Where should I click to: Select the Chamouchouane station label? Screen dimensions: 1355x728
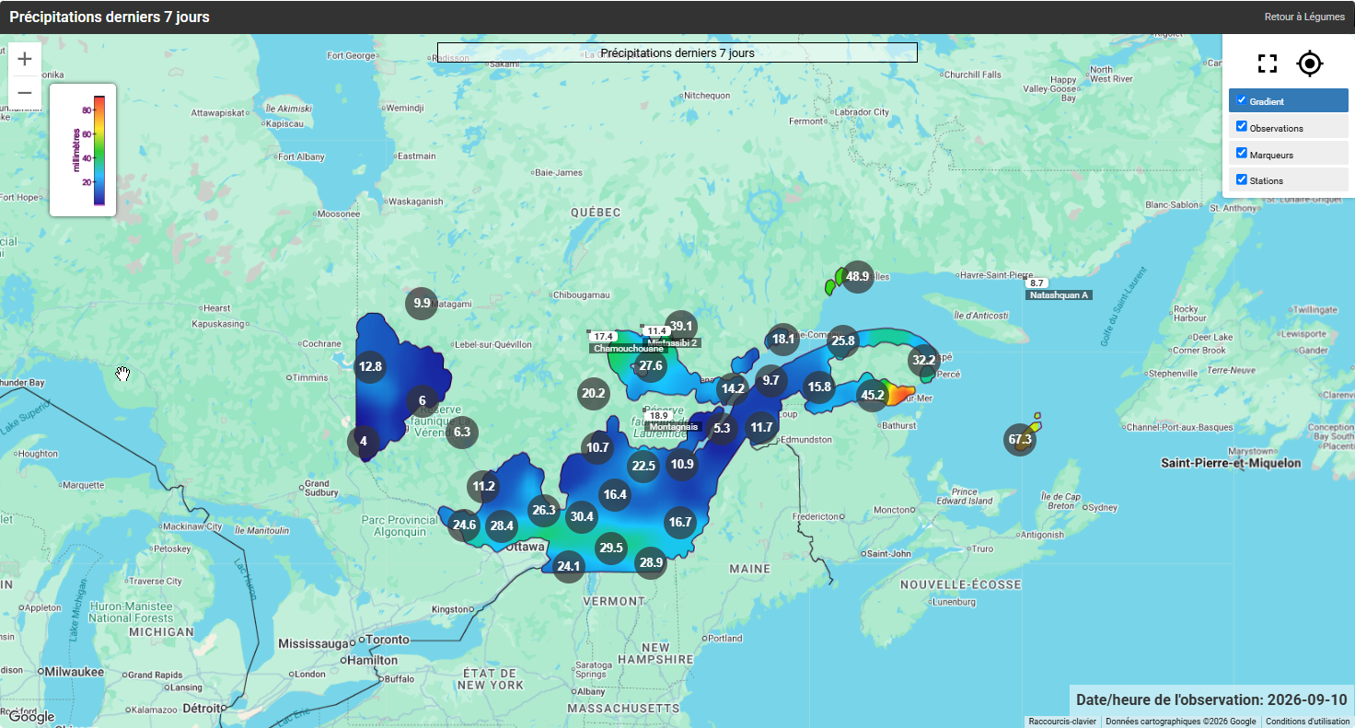click(x=628, y=349)
